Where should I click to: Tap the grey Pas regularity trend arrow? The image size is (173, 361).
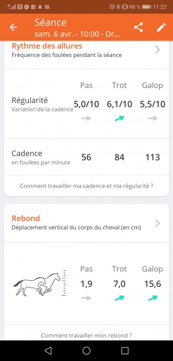click(86, 119)
